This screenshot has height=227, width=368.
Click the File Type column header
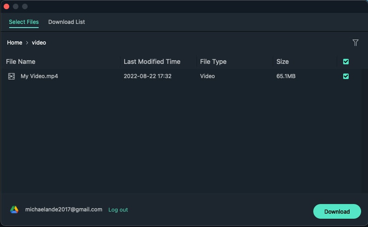click(213, 62)
